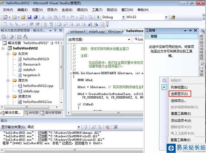
Task: Open the 窗口(W) menu
Action: tap(127, 10)
